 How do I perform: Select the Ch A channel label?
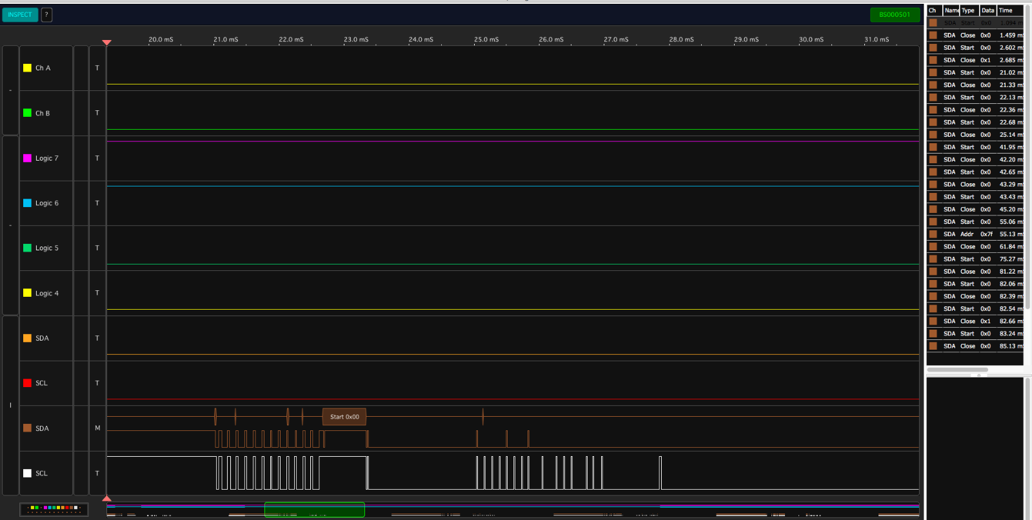point(43,68)
